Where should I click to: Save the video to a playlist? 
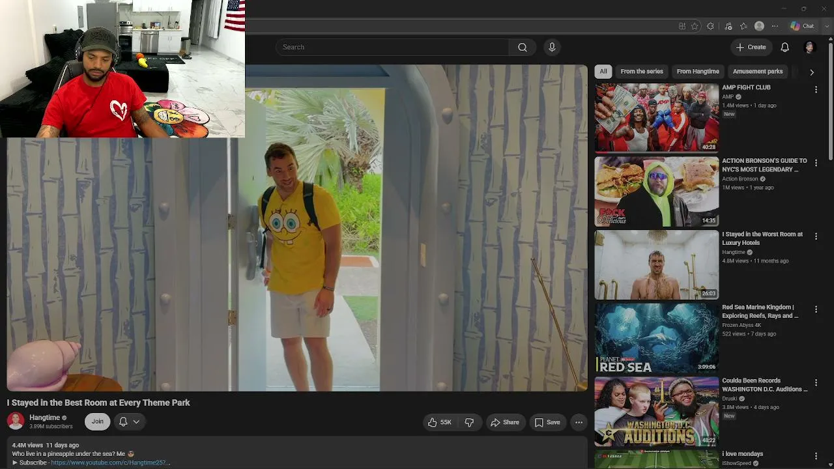pyautogui.click(x=547, y=422)
